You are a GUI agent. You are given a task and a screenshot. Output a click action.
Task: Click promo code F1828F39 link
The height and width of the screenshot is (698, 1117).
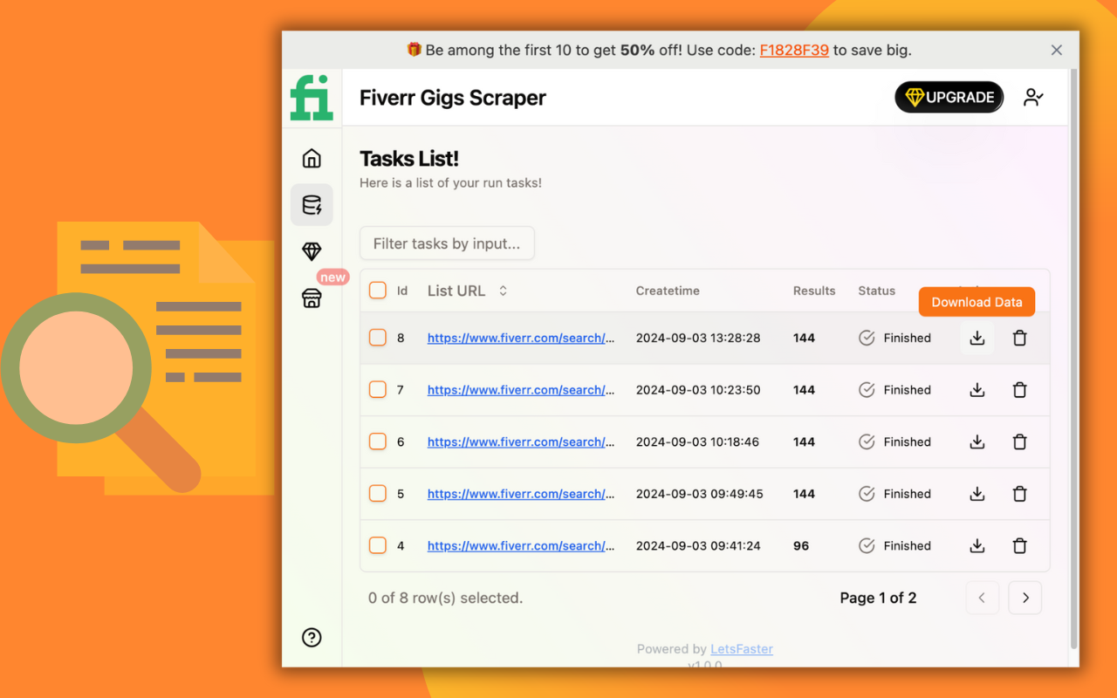pyautogui.click(x=794, y=50)
